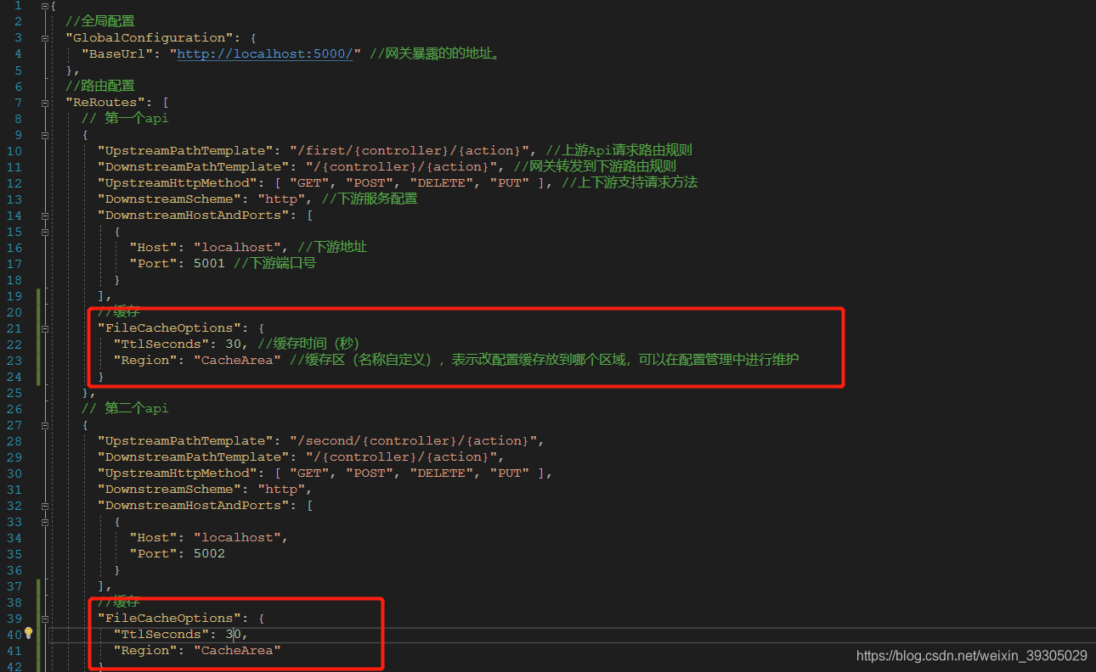Screen dimensions: 1096x672
Task: Click the //上下游支持请求方法 comment
Action: point(630,182)
